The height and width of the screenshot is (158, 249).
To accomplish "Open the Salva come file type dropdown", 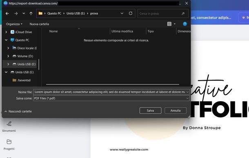I will [111, 98].
